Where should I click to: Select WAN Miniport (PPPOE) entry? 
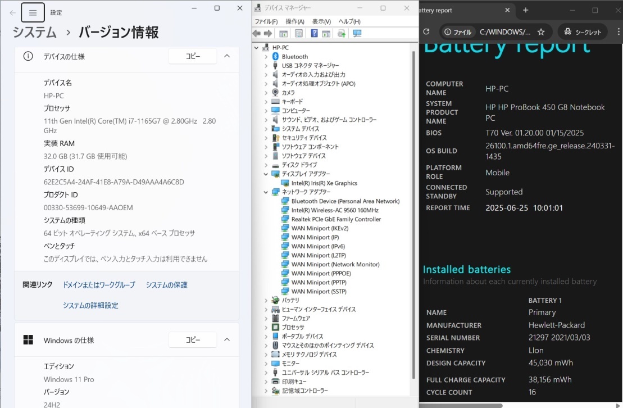321,273
